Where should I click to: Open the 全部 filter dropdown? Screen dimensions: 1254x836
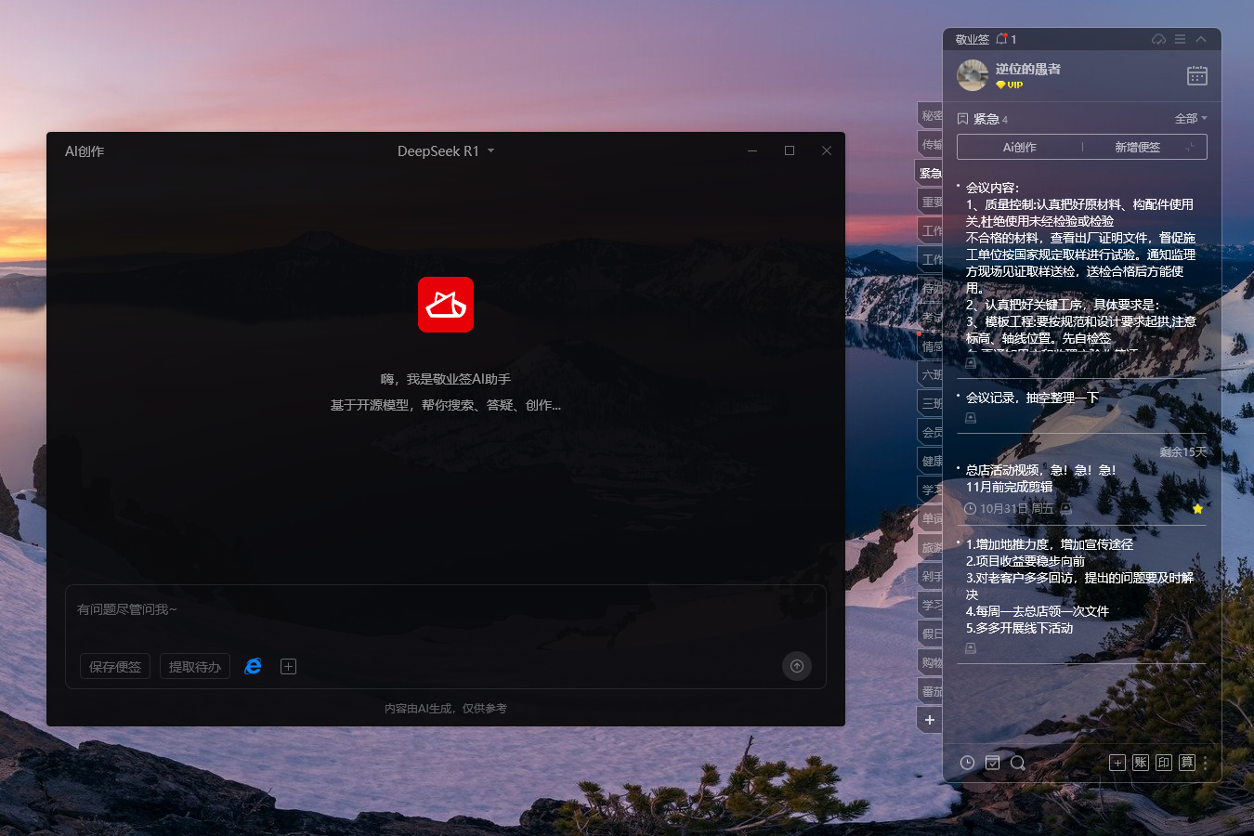point(1191,119)
